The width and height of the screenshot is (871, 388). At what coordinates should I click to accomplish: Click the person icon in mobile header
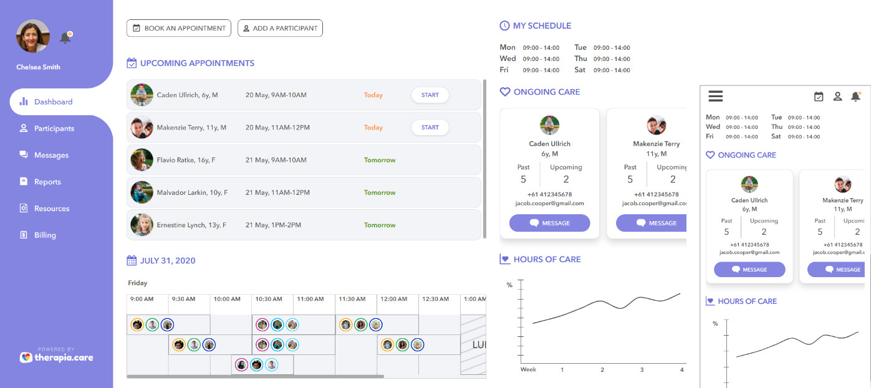point(837,97)
